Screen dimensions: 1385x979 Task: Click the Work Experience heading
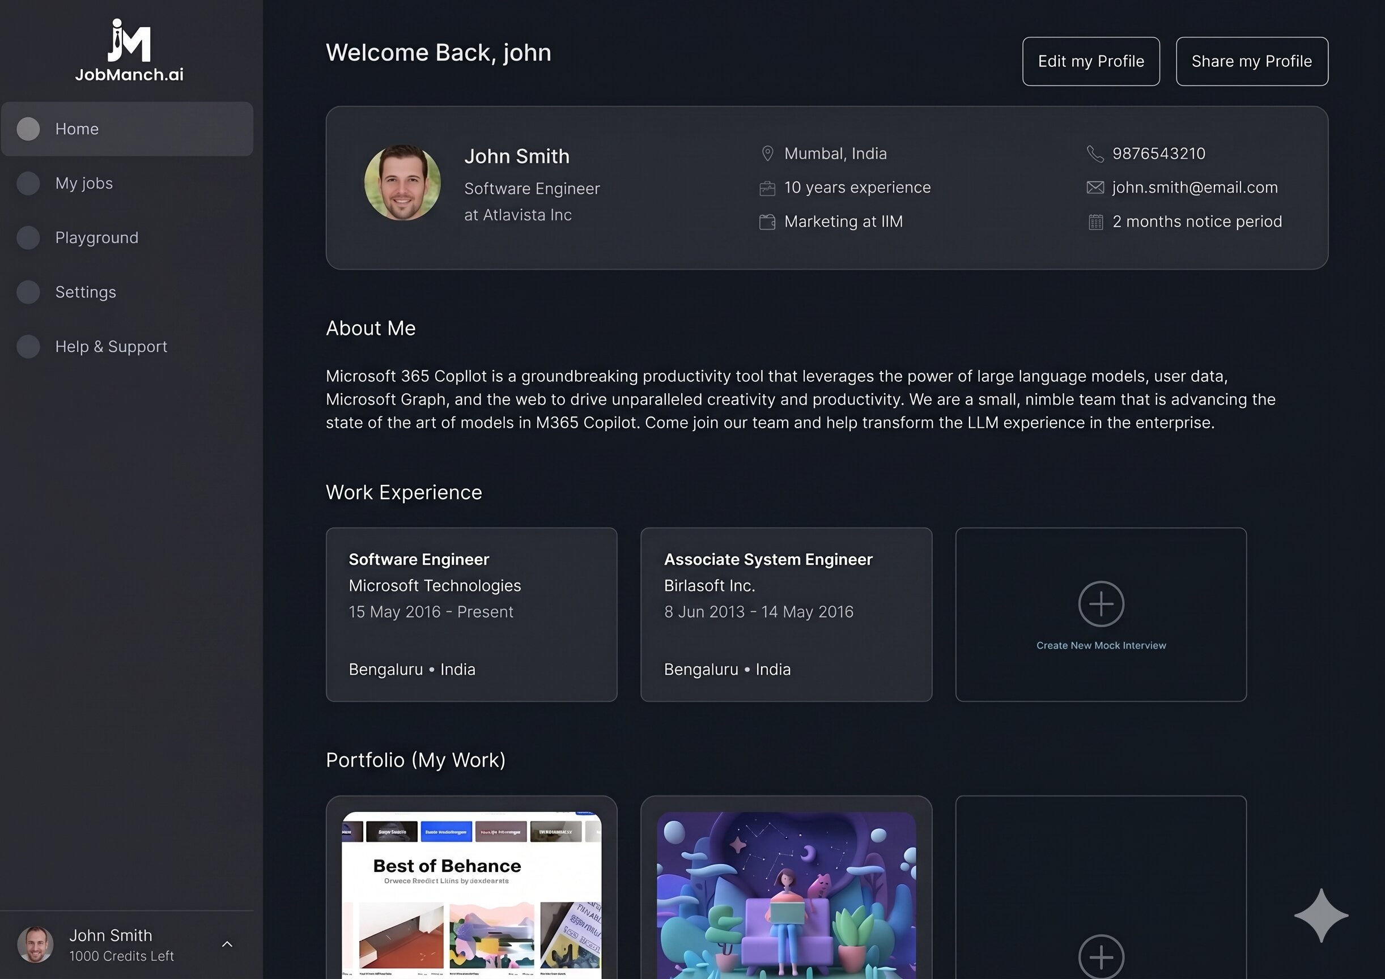[403, 492]
